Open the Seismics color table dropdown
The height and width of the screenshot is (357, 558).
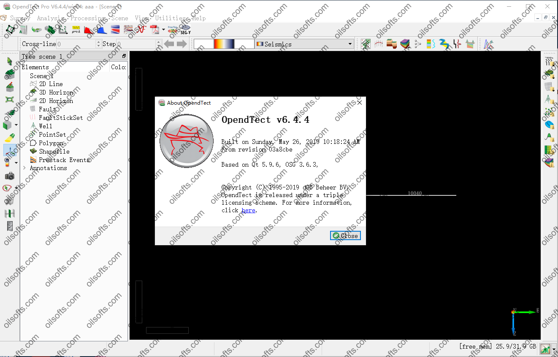304,44
